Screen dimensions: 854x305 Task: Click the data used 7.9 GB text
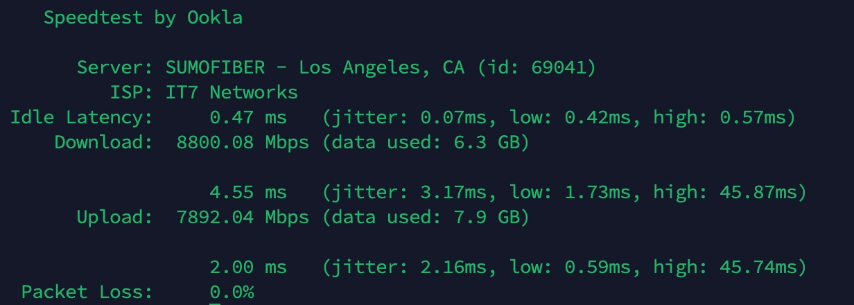click(x=426, y=218)
